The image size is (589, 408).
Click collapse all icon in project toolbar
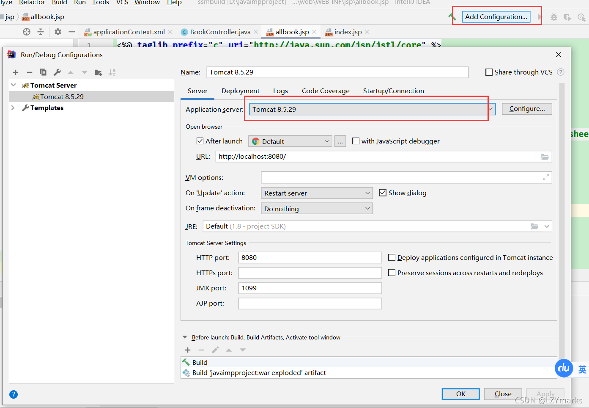tap(41, 32)
